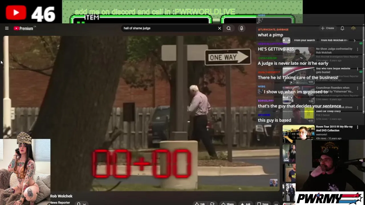Click the Create button

coord(327,28)
